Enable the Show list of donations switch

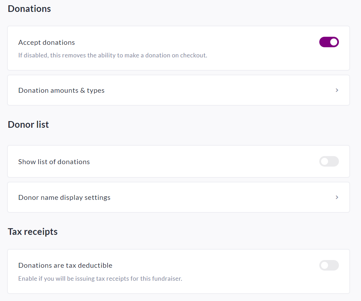[x=329, y=161]
